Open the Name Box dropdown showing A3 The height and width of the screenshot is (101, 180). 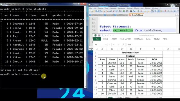[x=106, y=44]
